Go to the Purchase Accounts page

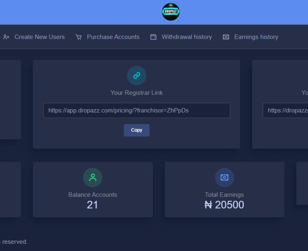click(113, 37)
